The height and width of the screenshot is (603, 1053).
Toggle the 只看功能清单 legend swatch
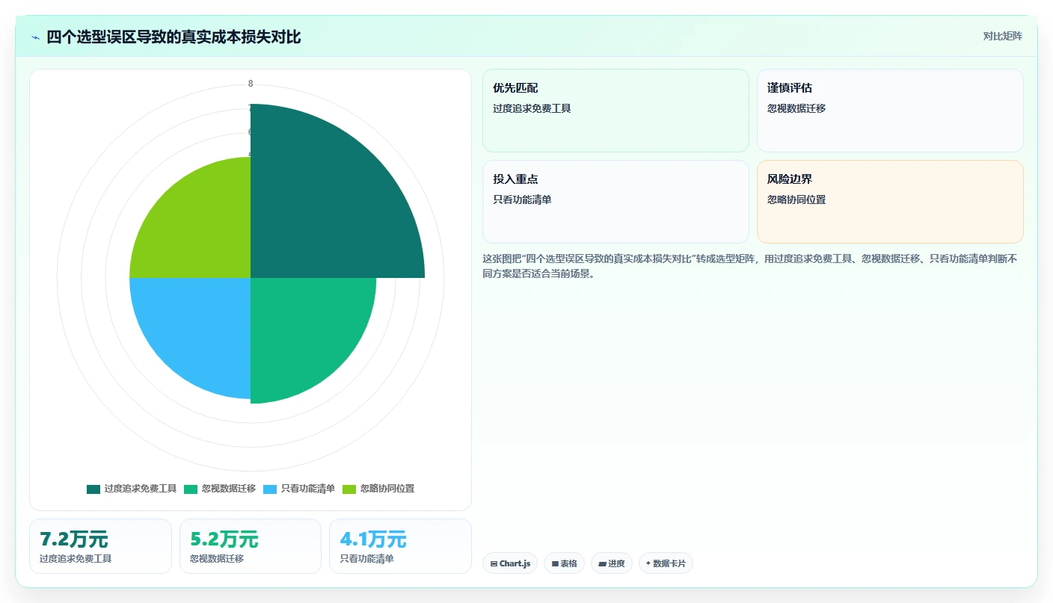click(270, 489)
